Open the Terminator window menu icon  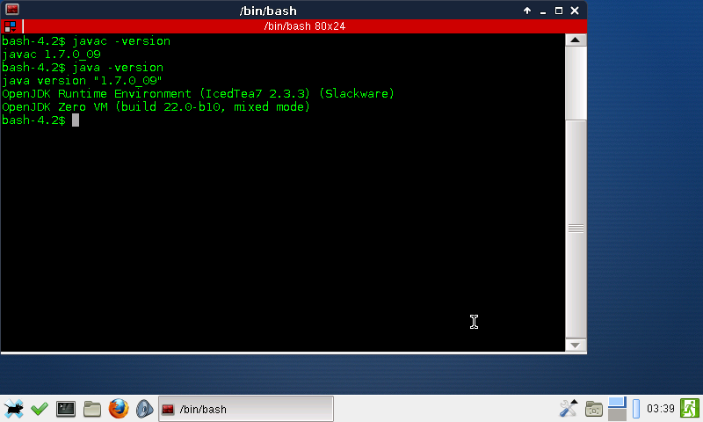pos(12,10)
